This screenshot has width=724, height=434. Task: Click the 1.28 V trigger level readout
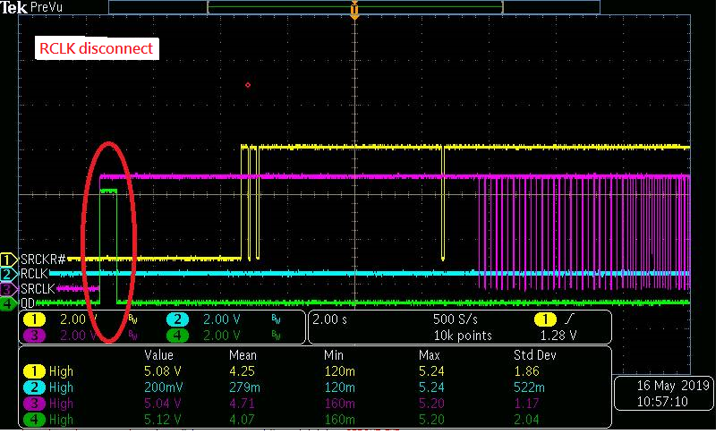pos(558,336)
